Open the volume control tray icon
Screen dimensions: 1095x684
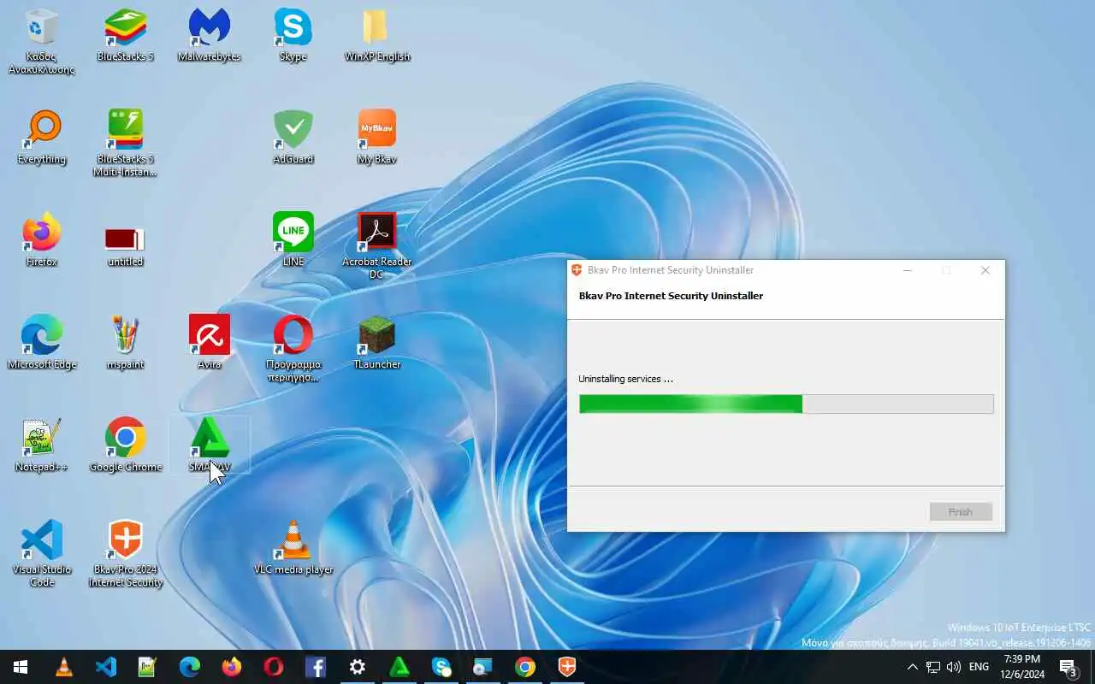[x=954, y=667]
